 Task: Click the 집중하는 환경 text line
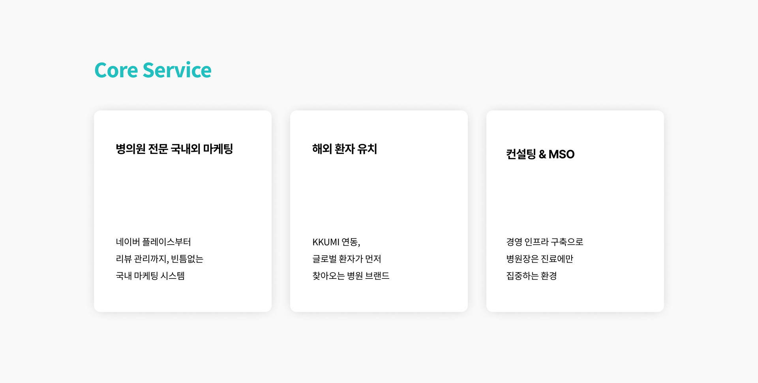point(531,276)
